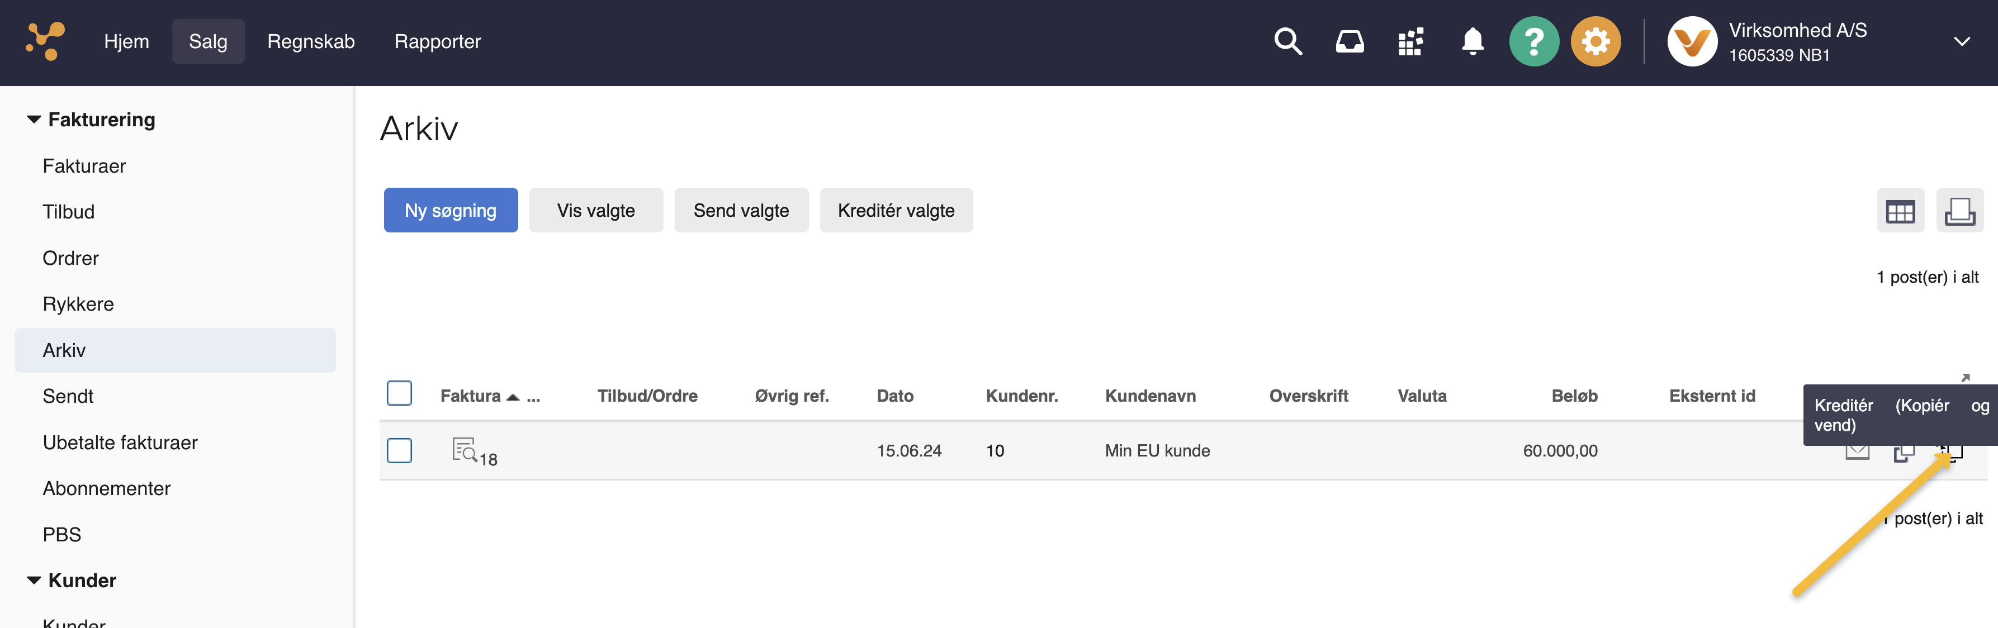Open help with the question mark icon
This screenshot has width=1998, height=628.
click(1535, 41)
